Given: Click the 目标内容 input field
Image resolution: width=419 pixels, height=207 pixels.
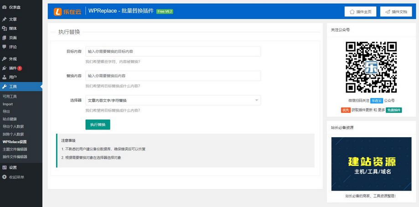Looking at the screenshot, I should click(173, 52).
